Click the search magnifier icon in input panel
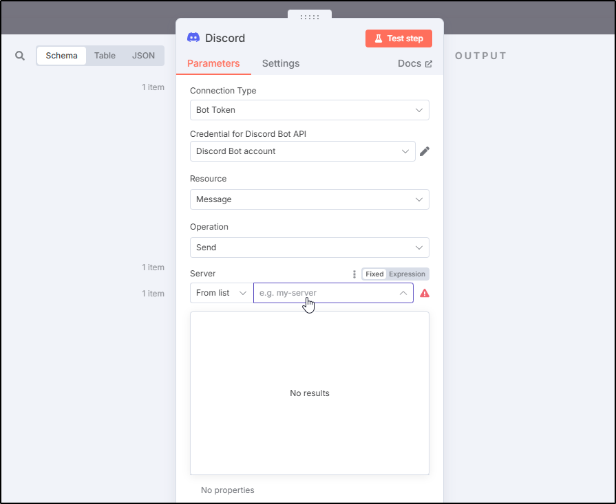Screen dimensions: 616x504 pyautogui.click(x=20, y=56)
